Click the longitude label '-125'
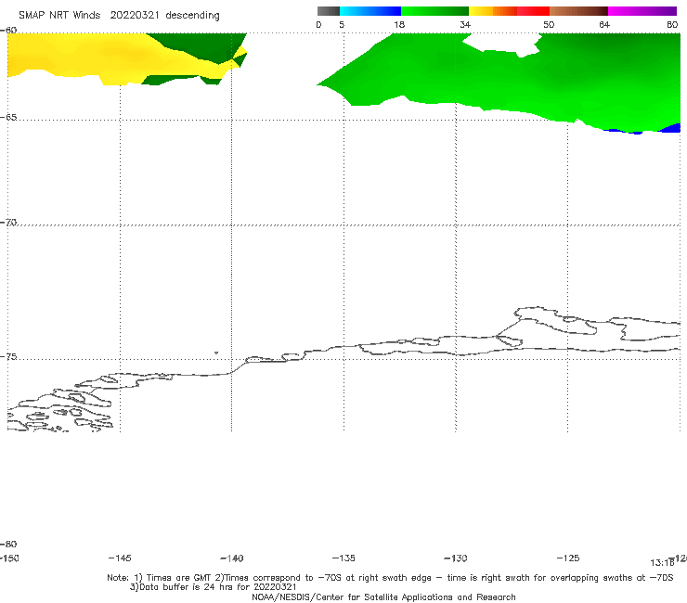The image size is (687, 603). [568, 558]
